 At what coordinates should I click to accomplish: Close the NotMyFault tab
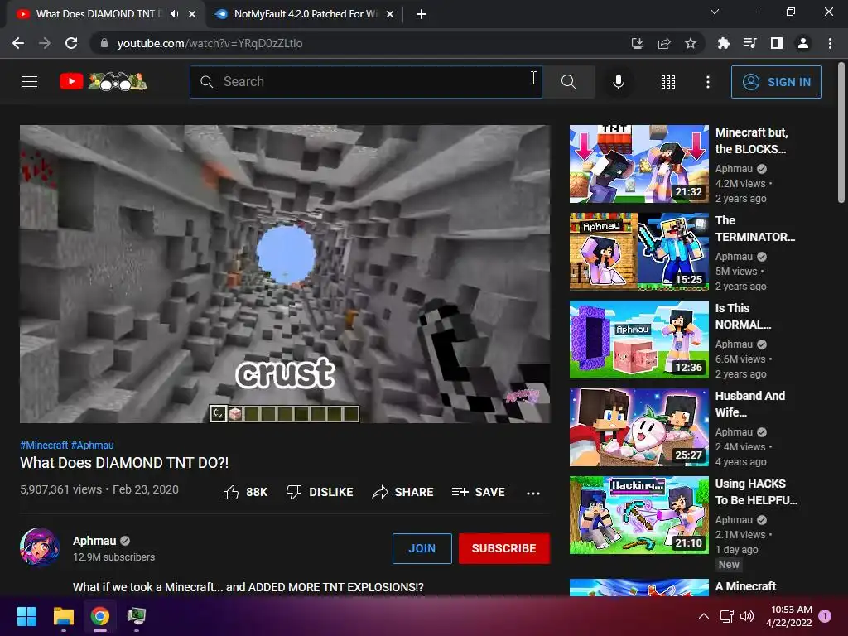coord(390,15)
